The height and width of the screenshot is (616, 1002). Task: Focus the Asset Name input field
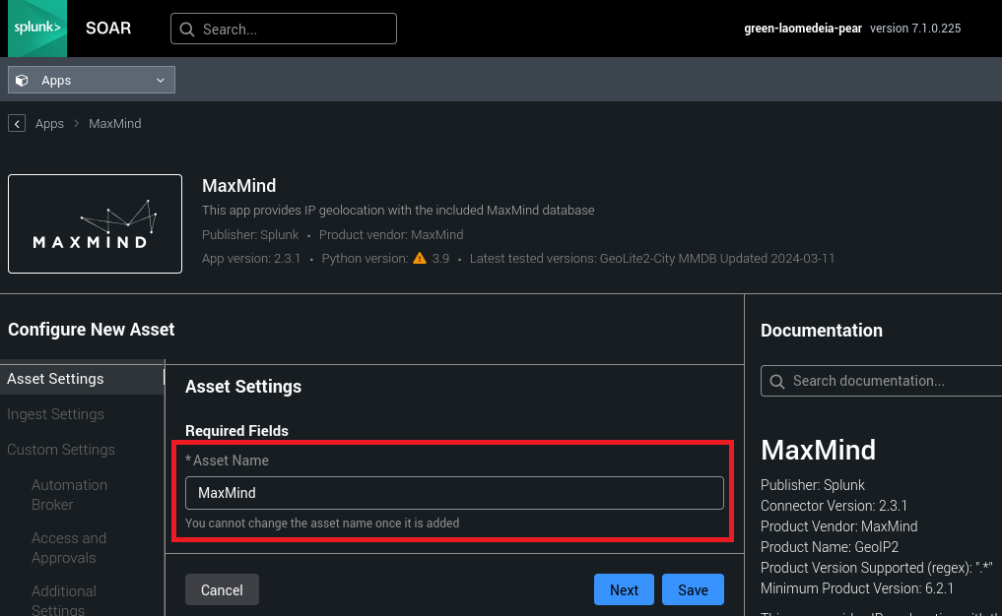pyautogui.click(x=454, y=493)
